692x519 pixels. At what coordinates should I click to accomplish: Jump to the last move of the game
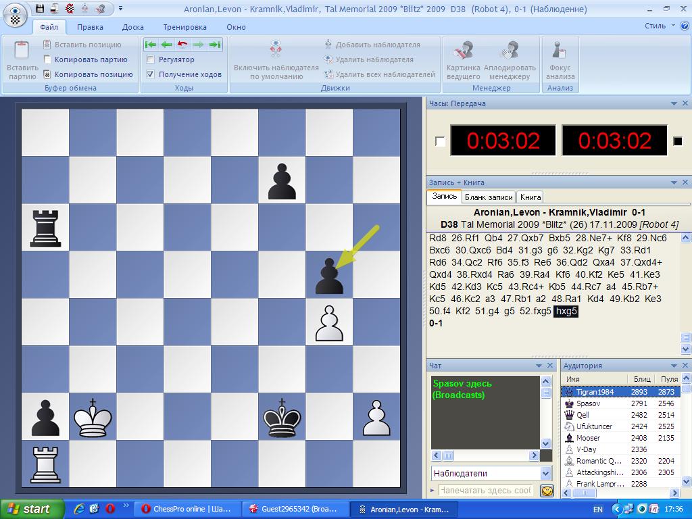(214, 45)
